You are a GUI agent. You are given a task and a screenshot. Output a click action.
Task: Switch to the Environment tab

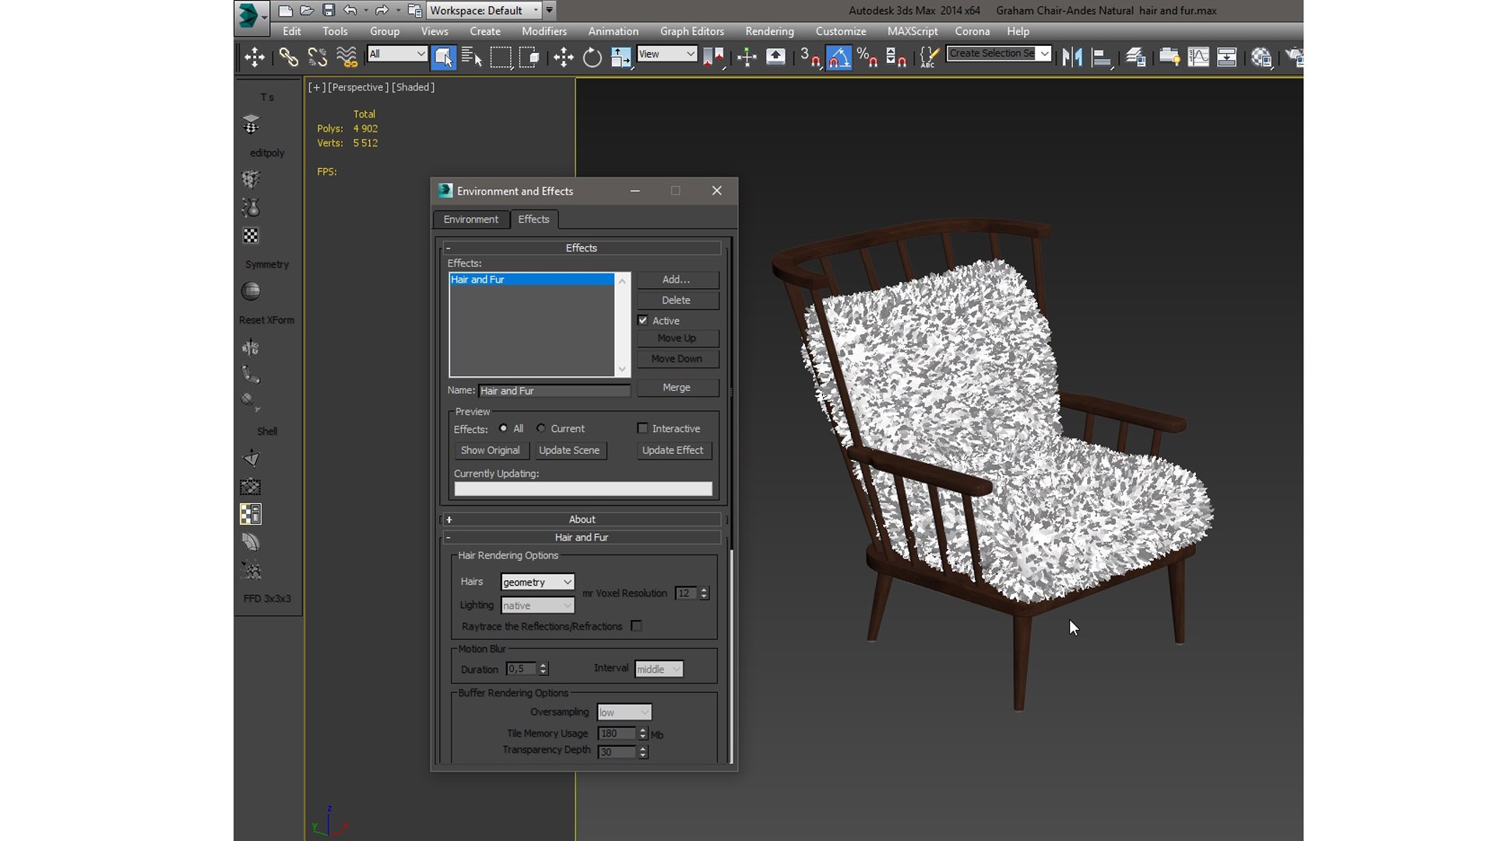(x=470, y=219)
